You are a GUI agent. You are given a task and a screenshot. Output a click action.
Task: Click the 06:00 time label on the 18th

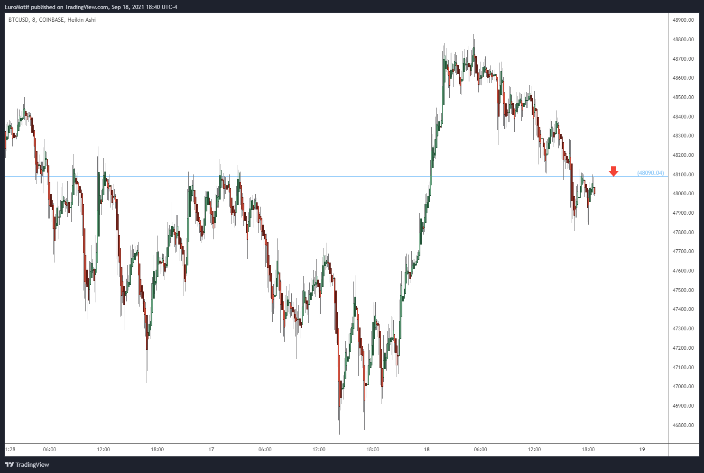pos(481,449)
